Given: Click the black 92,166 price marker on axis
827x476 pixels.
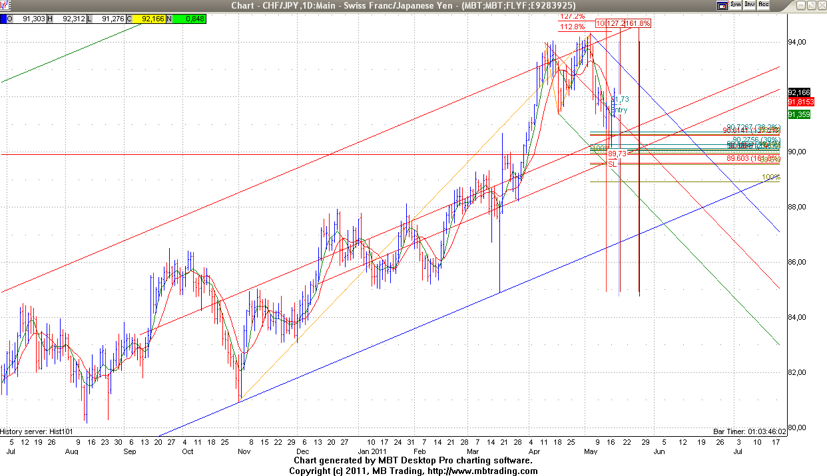Looking at the screenshot, I should coord(800,92).
